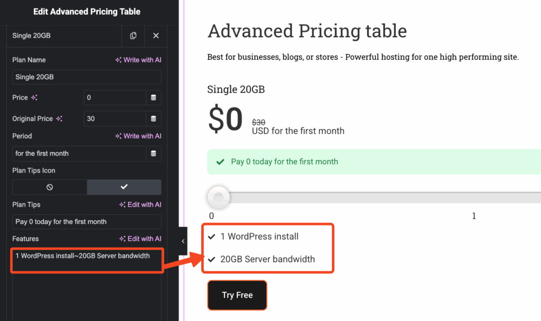Select no icon for Plan Tips
Viewport: 541px width, 321px height.
point(50,187)
